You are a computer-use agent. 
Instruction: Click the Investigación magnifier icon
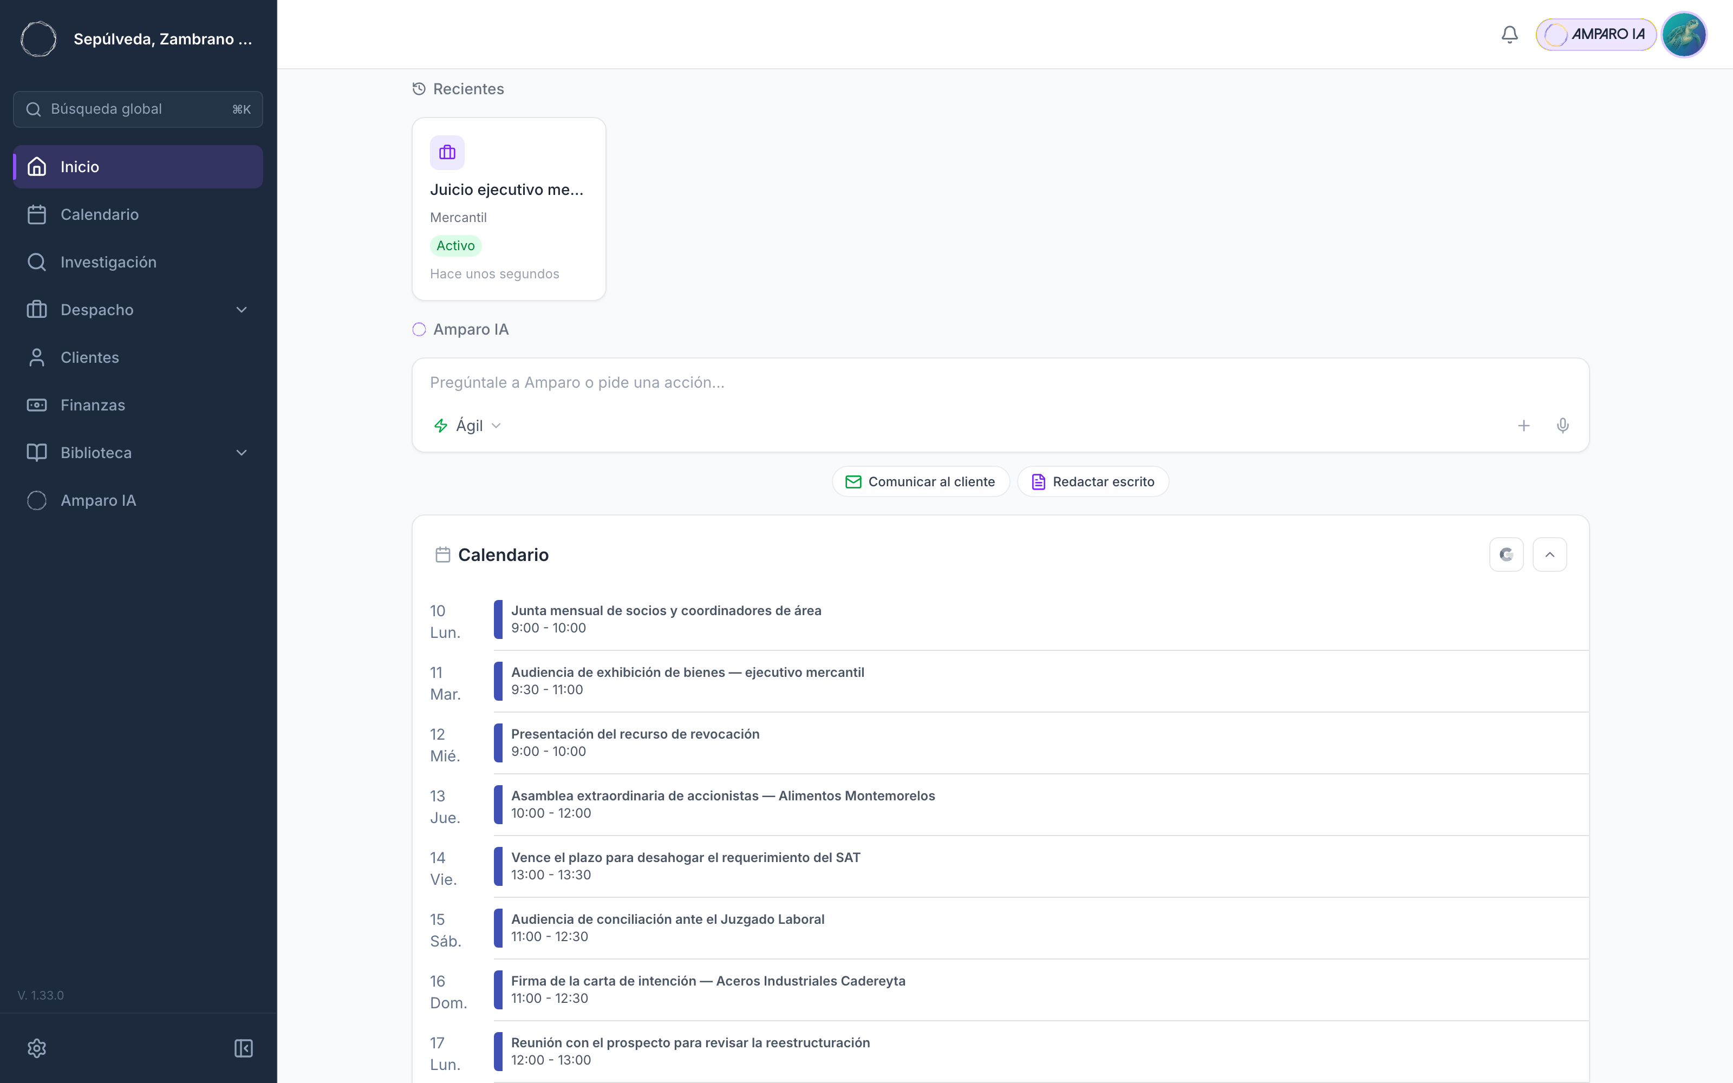click(36, 262)
